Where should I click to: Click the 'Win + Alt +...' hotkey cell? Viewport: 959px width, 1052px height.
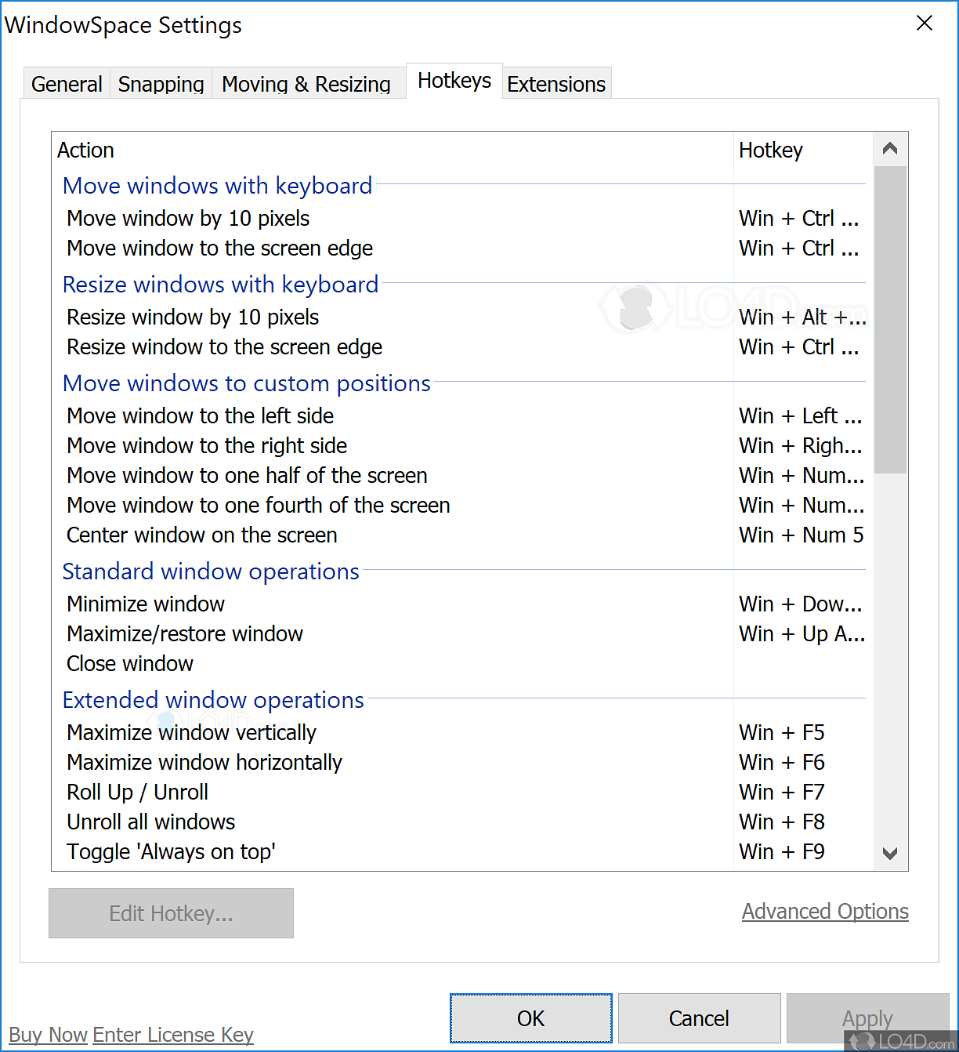(x=802, y=317)
